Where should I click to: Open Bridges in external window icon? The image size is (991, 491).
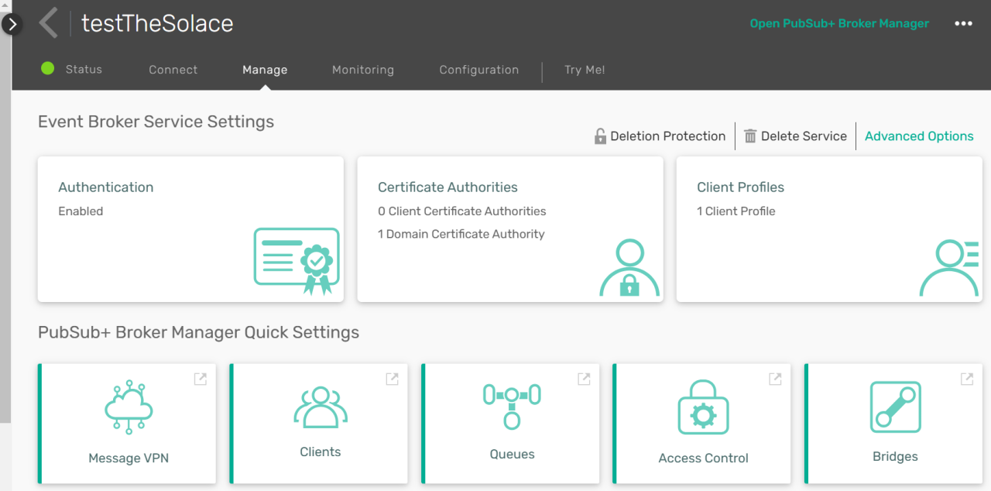[x=967, y=379]
